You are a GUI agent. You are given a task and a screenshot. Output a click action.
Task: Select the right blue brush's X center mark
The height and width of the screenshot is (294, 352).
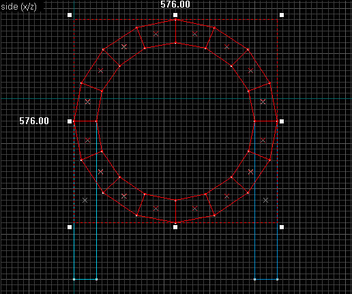pos(265,201)
